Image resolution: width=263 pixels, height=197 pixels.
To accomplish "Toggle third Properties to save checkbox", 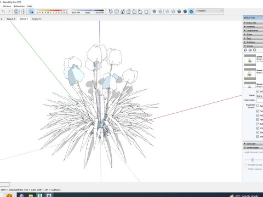I will point(258,115).
